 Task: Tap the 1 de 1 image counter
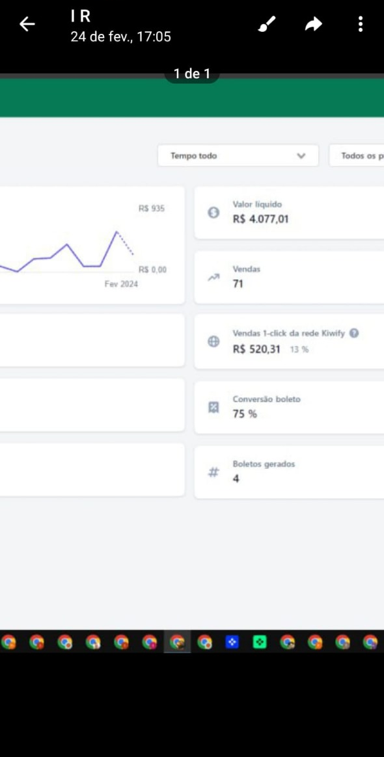click(x=192, y=73)
